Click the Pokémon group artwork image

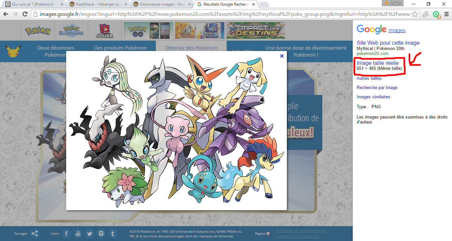(x=176, y=130)
